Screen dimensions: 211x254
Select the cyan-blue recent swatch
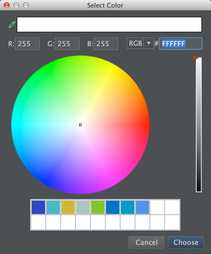(128, 207)
